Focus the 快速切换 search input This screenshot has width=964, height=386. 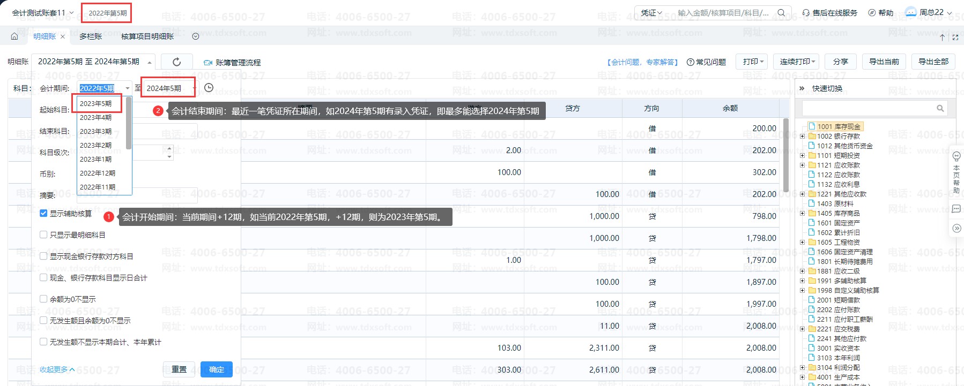coord(869,108)
